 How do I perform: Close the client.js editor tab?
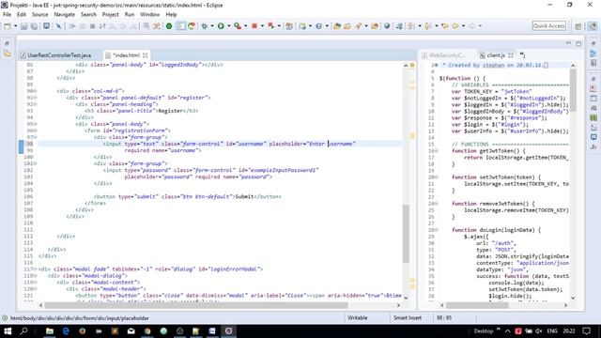pos(511,55)
